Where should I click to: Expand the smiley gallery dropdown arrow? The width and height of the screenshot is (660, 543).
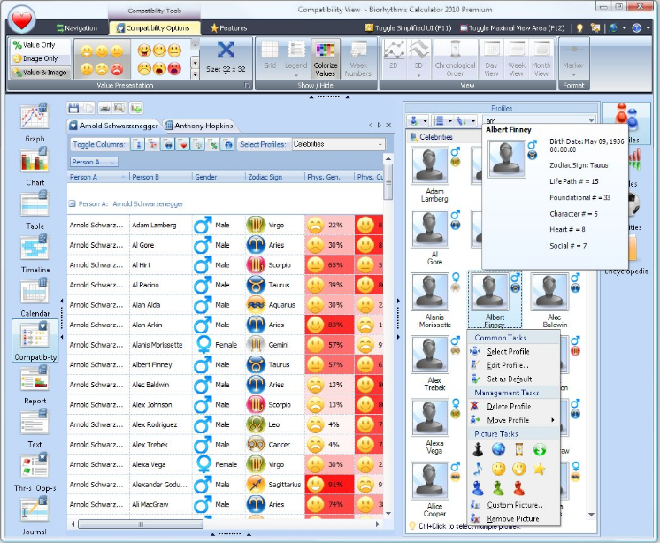coord(195,74)
